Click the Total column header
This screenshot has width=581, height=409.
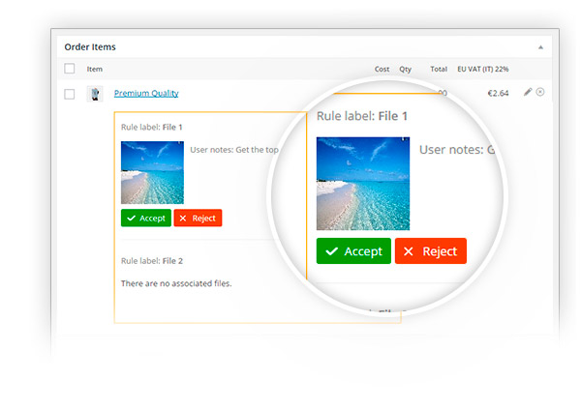point(439,70)
